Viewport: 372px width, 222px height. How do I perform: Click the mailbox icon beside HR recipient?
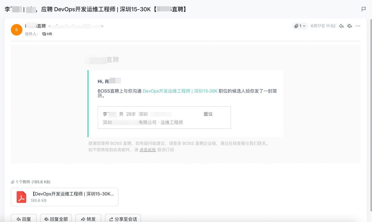(44, 34)
